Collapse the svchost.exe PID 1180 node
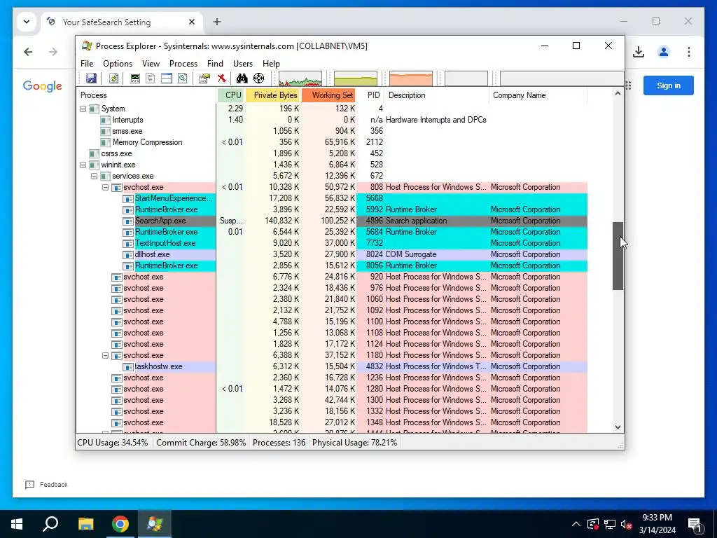The image size is (717, 538). pos(105,355)
